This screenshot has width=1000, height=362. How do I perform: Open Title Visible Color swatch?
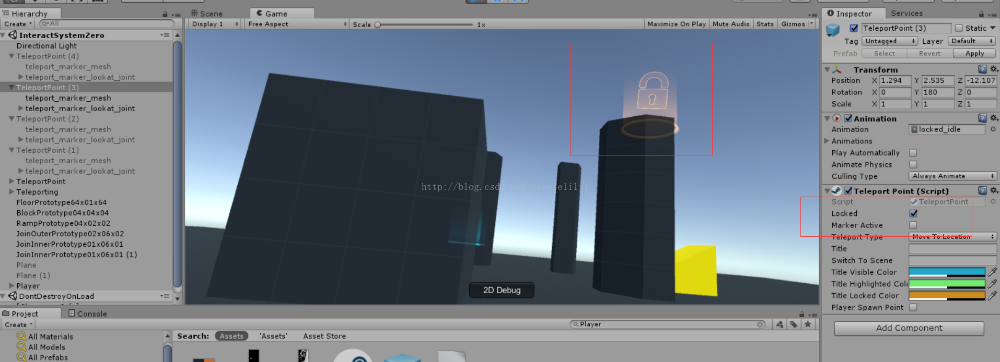coord(947,272)
